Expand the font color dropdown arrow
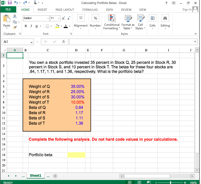This screenshot has width=201, height=184. pyautogui.click(x=70, y=26)
